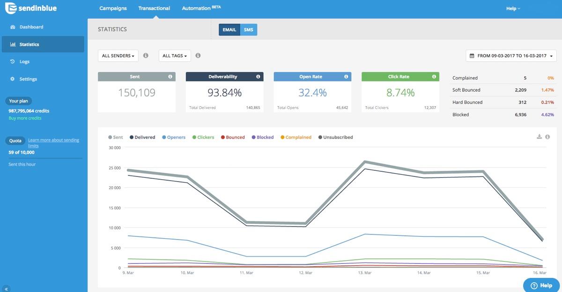This screenshot has width=562, height=292.
Task: Click Buy more credits link
Action: click(x=25, y=118)
